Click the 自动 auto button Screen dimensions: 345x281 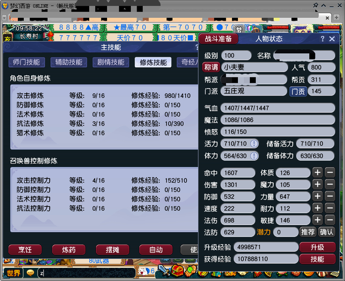[156, 250]
